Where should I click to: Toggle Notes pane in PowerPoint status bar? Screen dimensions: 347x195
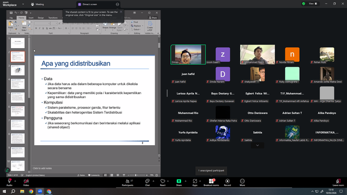pyautogui.click(x=81, y=175)
